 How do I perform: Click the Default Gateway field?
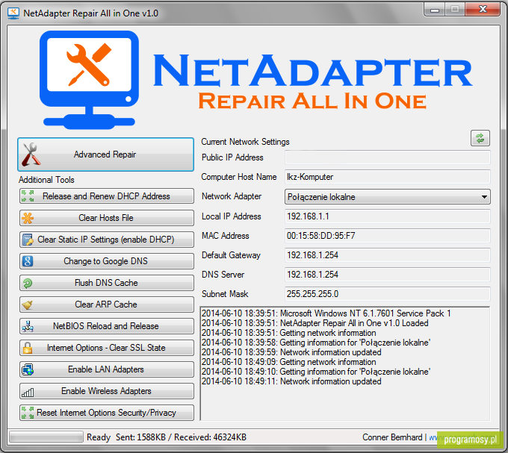click(388, 255)
